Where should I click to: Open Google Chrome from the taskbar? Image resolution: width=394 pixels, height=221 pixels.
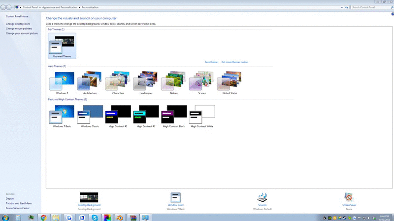coord(44,218)
